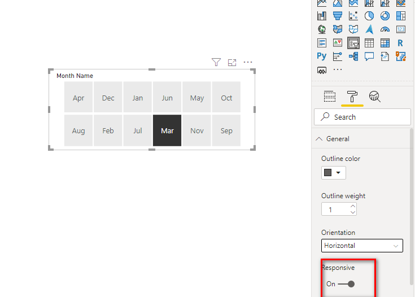Screen dimensions: 415x297
Task: Select the KPI visual
Action: (338, 43)
